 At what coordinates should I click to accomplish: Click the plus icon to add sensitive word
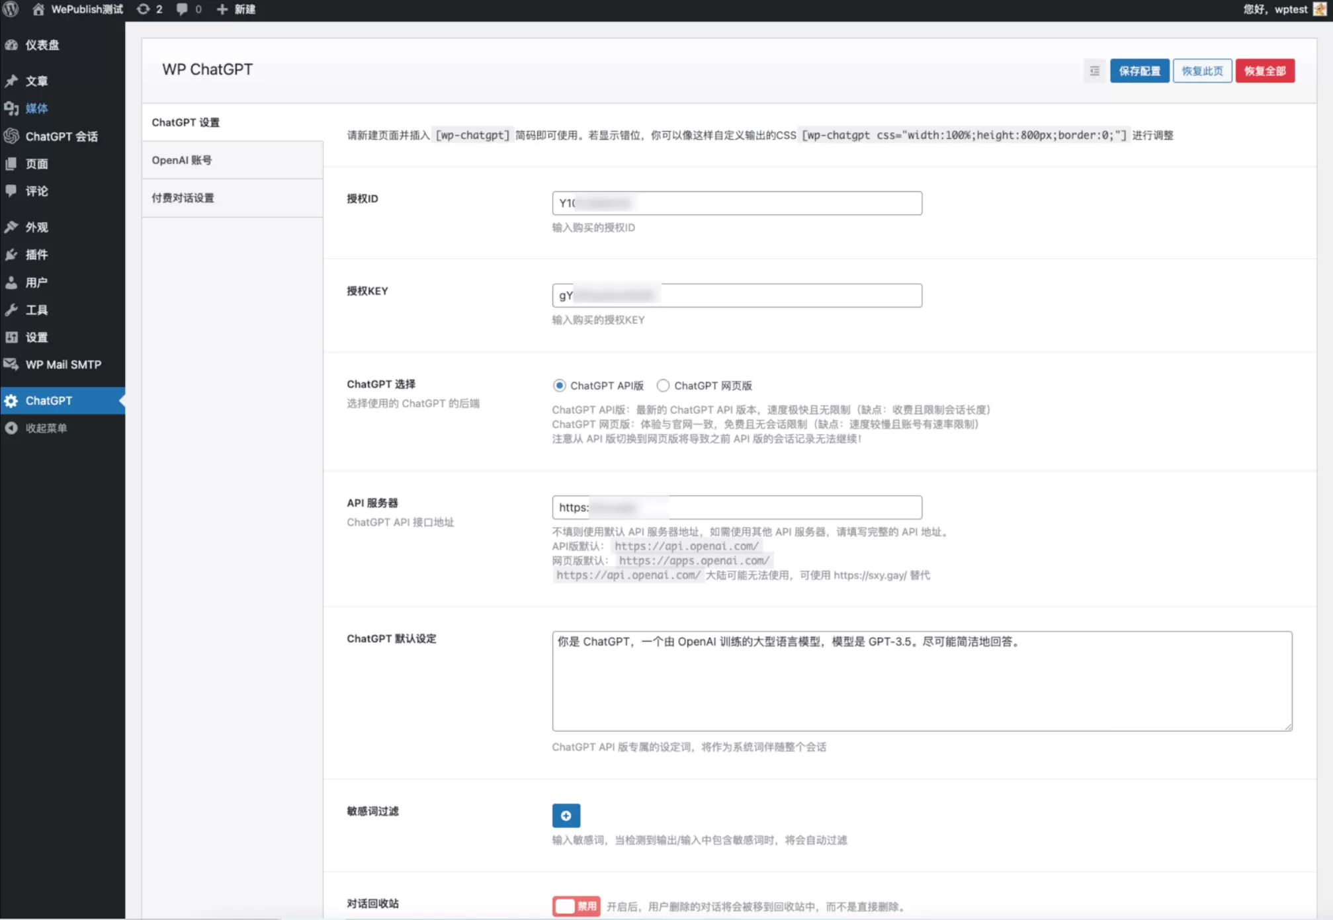[x=566, y=815]
